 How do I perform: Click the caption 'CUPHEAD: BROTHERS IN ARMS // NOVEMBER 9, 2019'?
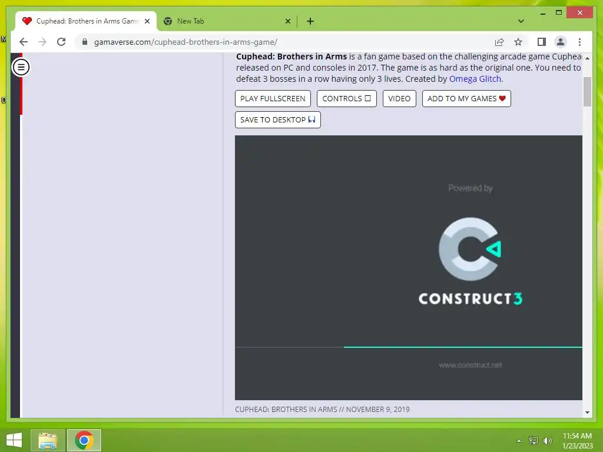tap(322, 410)
